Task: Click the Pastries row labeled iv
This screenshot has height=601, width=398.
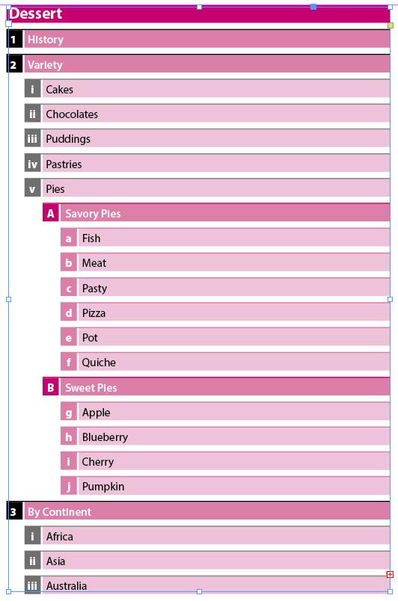Action: coord(207,164)
